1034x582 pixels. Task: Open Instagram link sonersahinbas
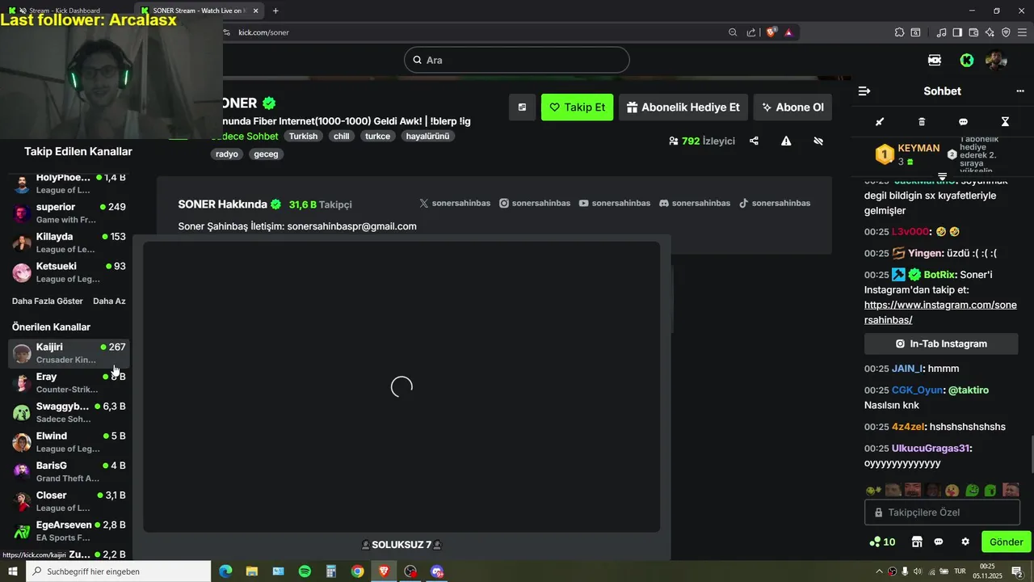click(x=535, y=203)
